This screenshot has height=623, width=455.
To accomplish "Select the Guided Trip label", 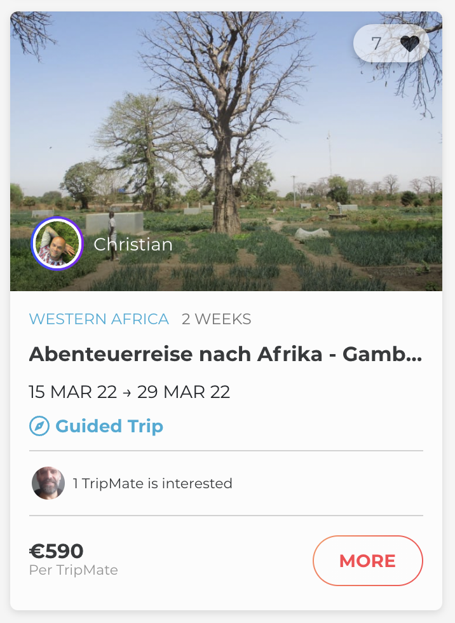I will click(x=109, y=426).
